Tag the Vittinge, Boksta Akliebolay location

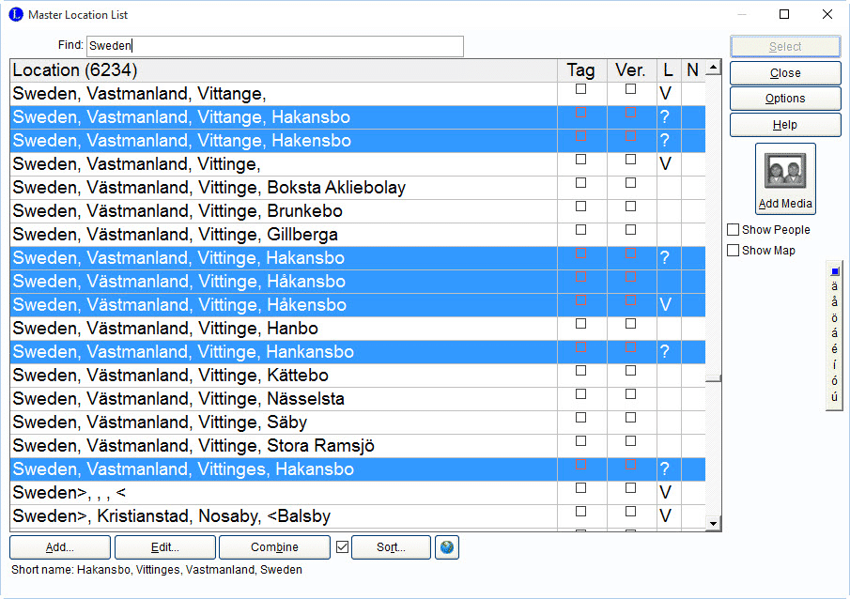point(580,183)
